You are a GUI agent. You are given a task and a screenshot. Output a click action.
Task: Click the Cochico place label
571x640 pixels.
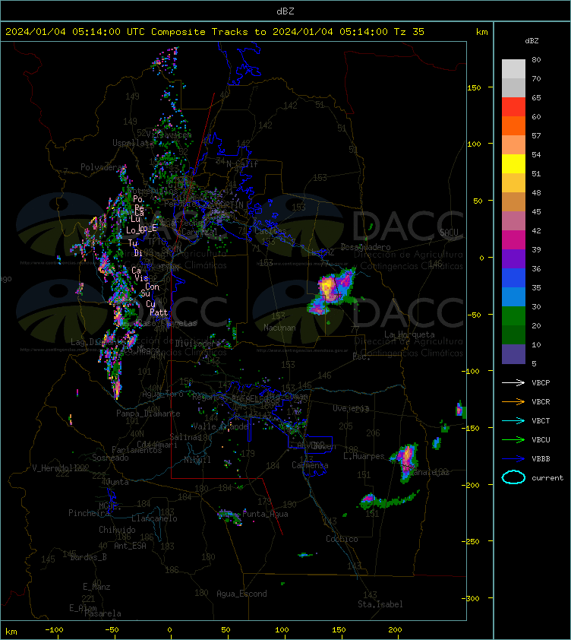click(342, 539)
